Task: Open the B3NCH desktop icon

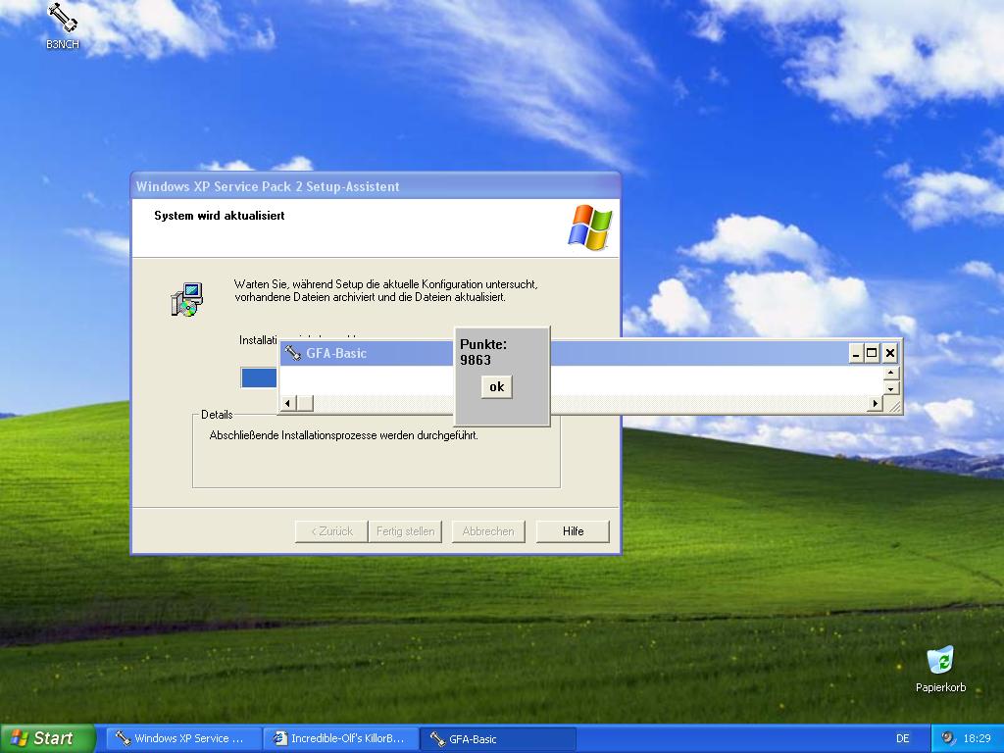Action: (x=63, y=25)
